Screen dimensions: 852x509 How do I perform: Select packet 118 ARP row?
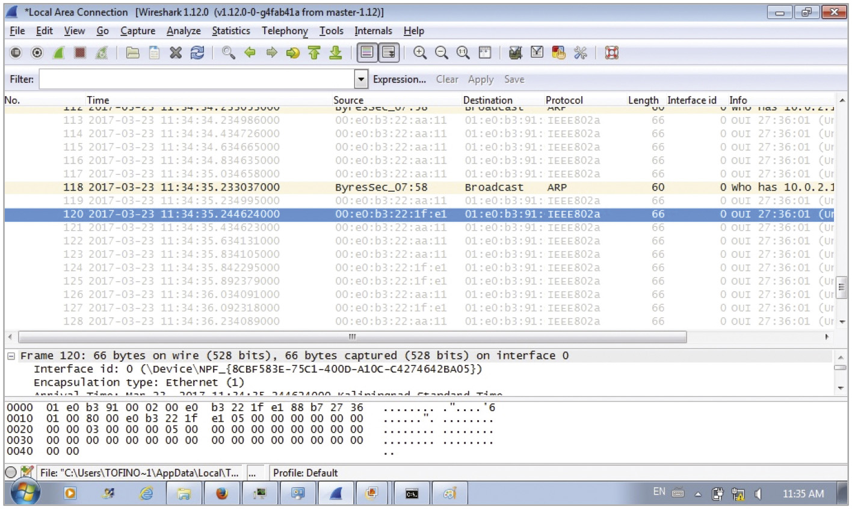(419, 187)
